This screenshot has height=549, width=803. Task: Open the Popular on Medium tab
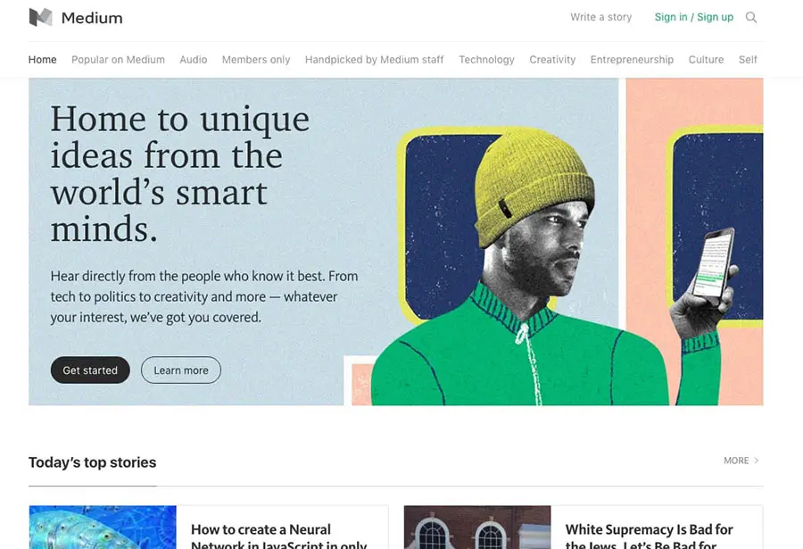[118, 60]
